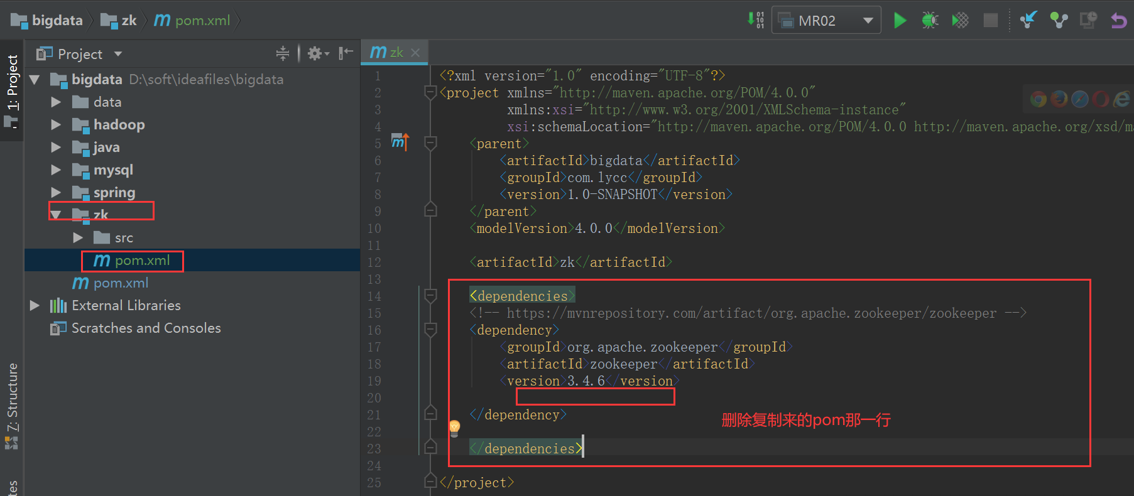Click the parent POM gutter icon
Viewport: 1134px width, 496px height.
400,141
